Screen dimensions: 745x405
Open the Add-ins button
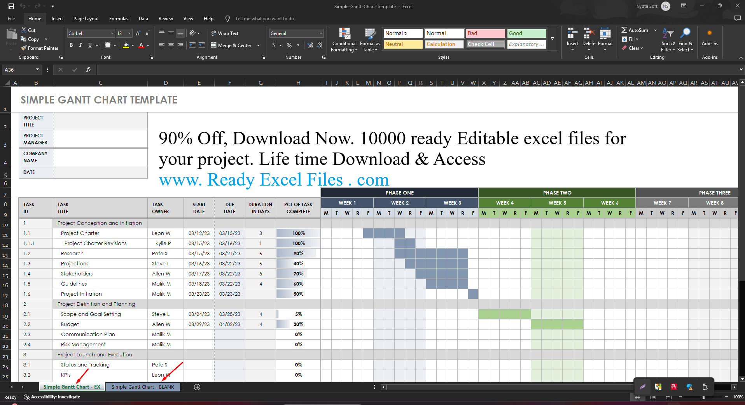[x=710, y=37]
